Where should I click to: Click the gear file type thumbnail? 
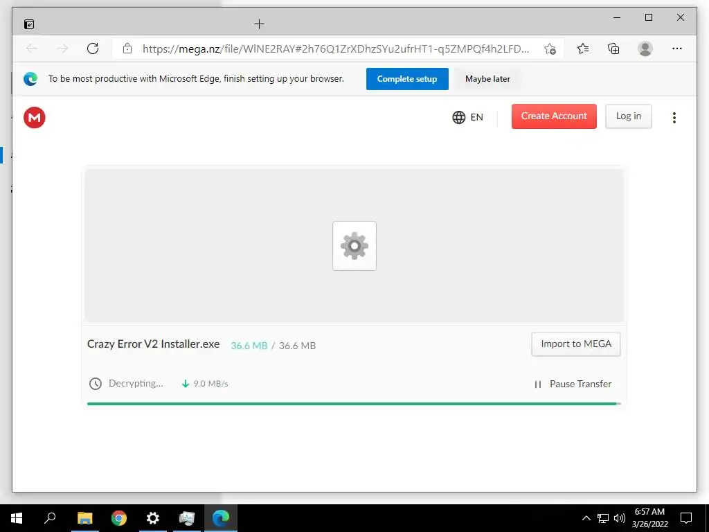pos(354,246)
